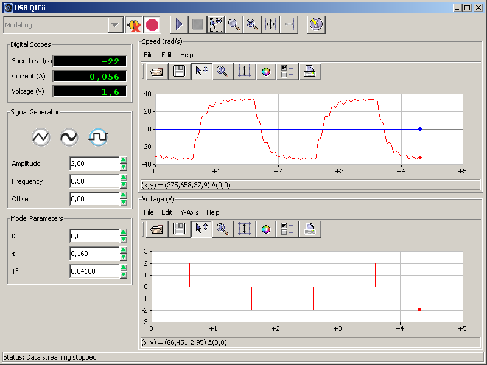Open Edit menu in the Speed plot
The height and width of the screenshot is (365, 487).
(167, 55)
